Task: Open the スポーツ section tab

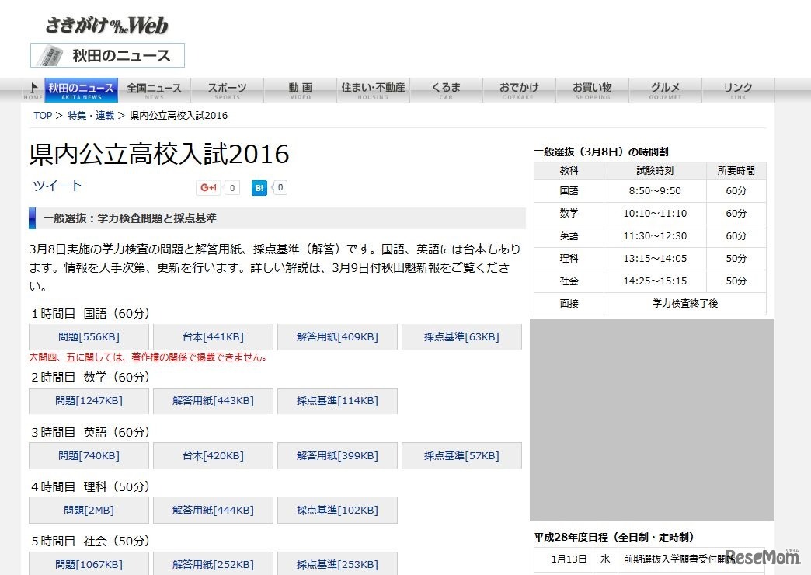Action: coord(226,88)
